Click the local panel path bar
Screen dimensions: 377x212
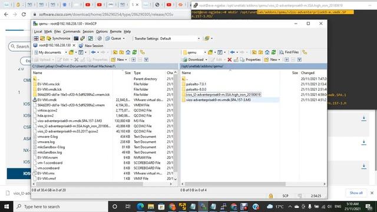pos(105,66)
